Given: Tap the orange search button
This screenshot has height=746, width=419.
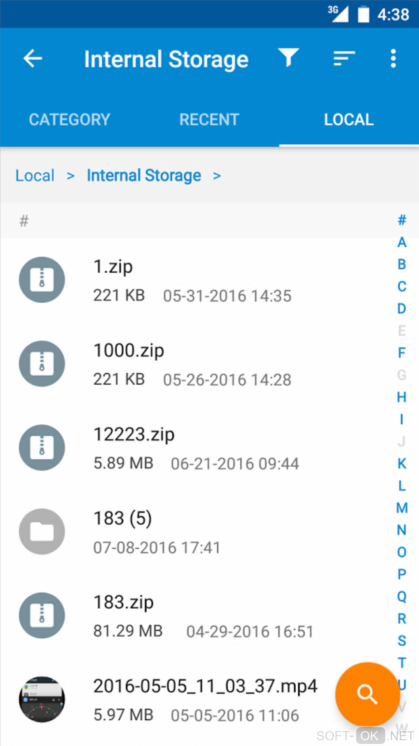Looking at the screenshot, I should [367, 694].
